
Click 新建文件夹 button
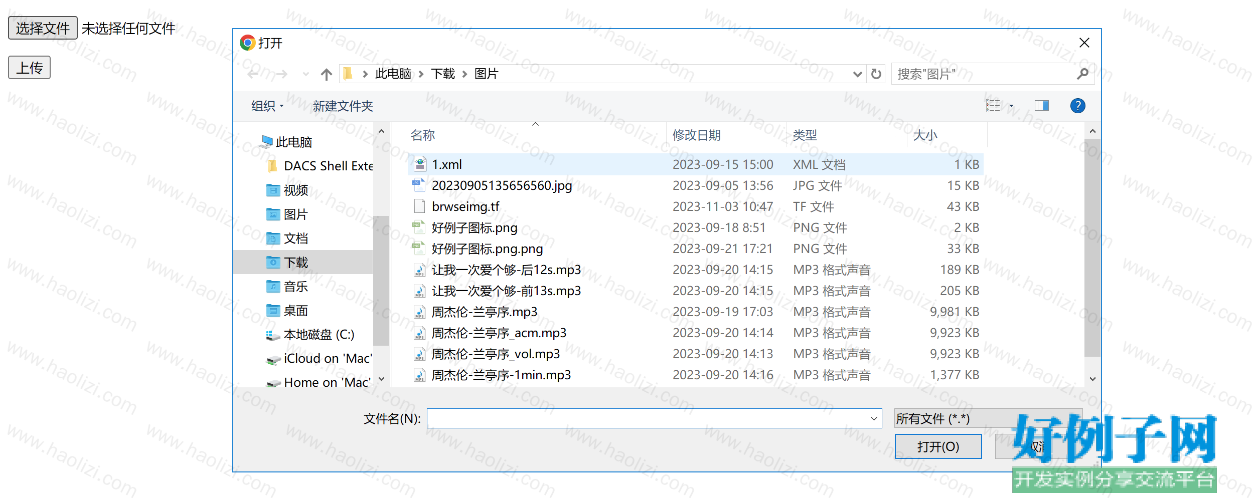(x=343, y=106)
